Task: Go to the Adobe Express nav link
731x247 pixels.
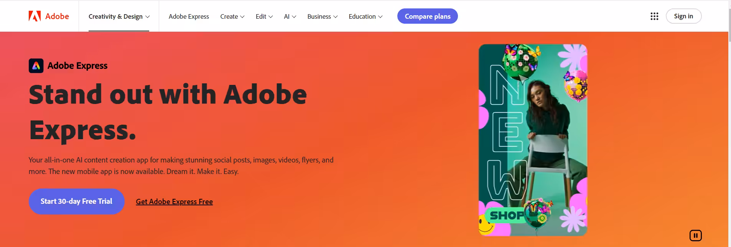Action: coord(189,16)
